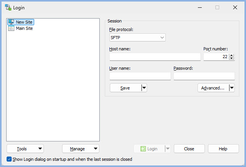The width and height of the screenshot is (246, 167).
Task: Open the File protocol SFTP dropdown
Action: point(138,38)
